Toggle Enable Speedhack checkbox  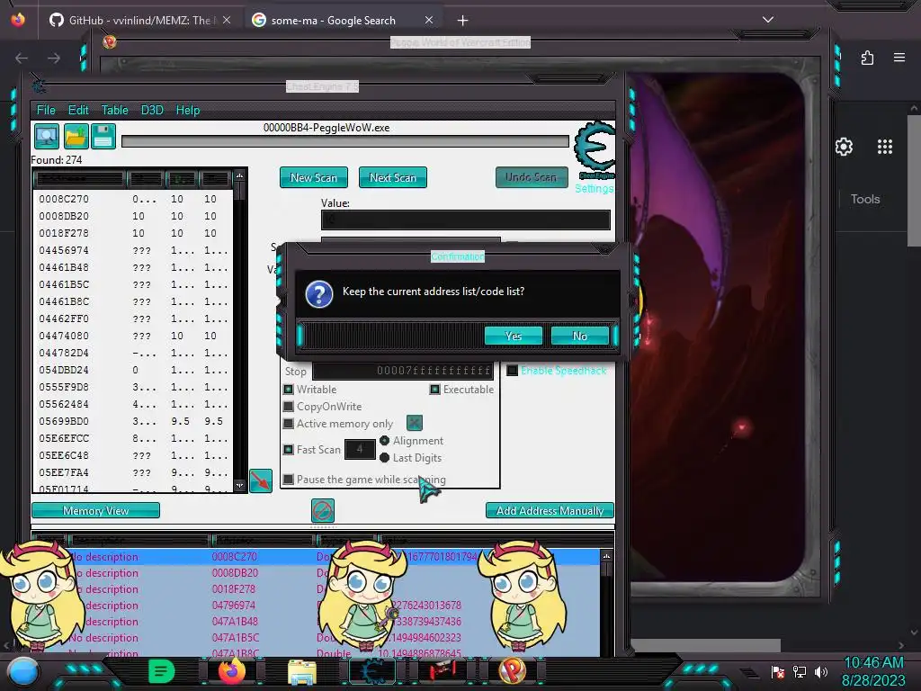pos(512,370)
